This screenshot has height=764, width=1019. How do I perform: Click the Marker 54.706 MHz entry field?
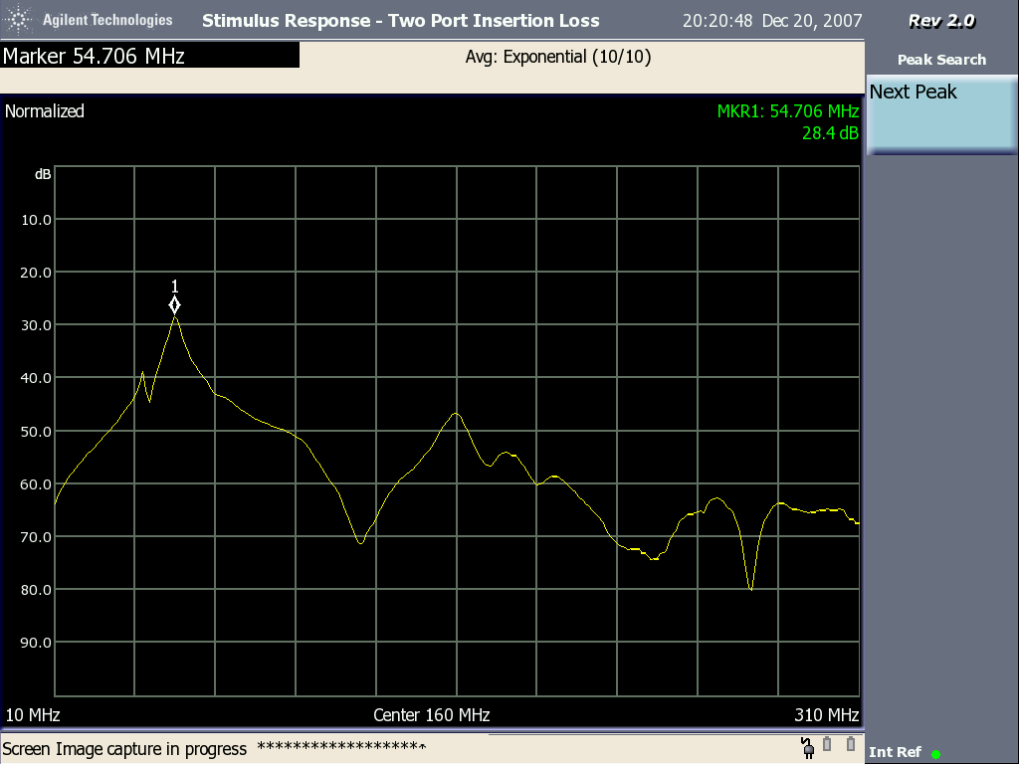(150, 56)
